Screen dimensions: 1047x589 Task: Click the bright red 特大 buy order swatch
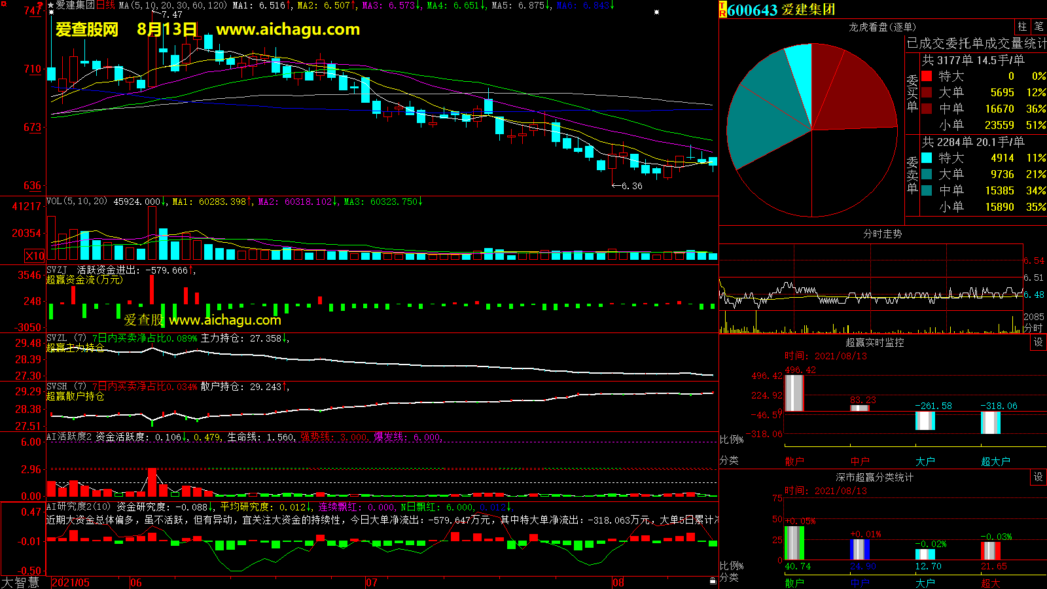[x=927, y=77]
